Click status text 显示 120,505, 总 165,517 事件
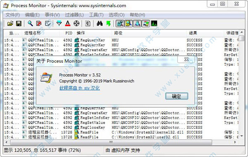 [42, 150]
